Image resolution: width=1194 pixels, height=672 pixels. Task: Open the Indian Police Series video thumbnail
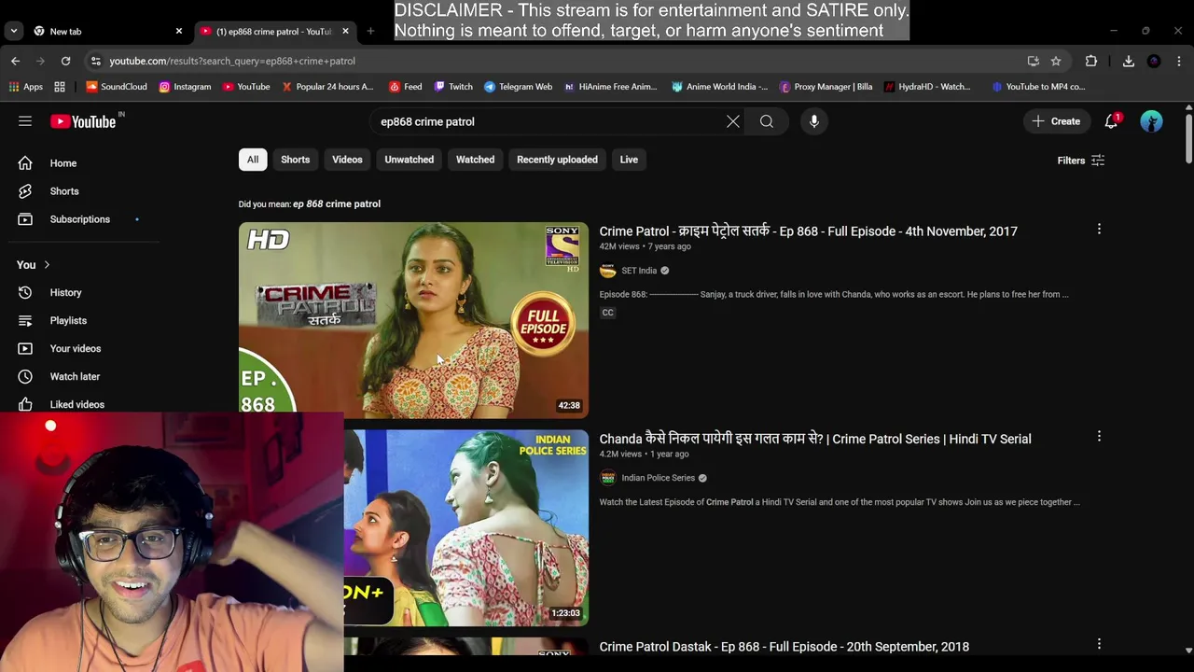coord(466,527)
